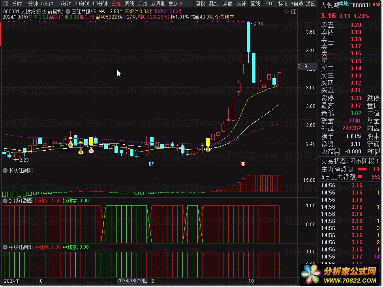Screen dimensions: 383x287
Task: Click the 标记 mark button
Action: click(283, 4)
